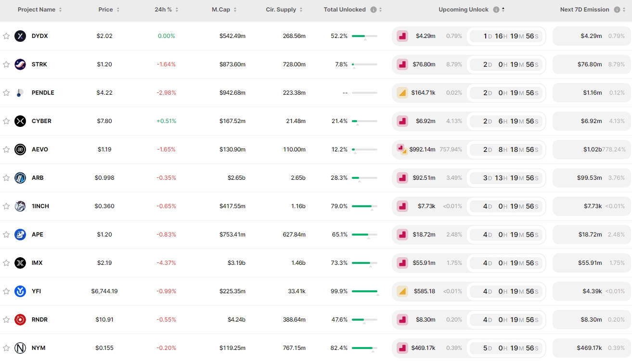Image resolution: width=632 pixels, height=361 pixels.
Task: Open the DYDX token logo
Action: [20, 36]
